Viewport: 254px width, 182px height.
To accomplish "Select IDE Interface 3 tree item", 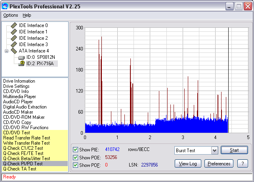I will [33, 45].
